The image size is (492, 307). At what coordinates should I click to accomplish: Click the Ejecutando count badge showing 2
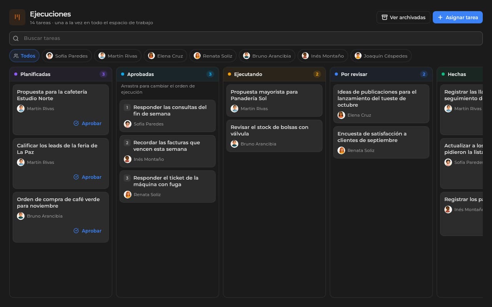click(317, 74)
